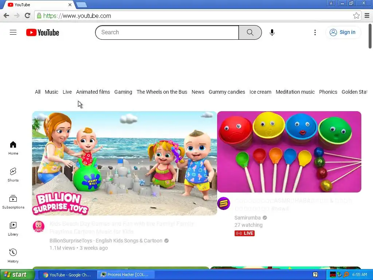Click the BillionSurpriseToys channel avatar
The width and height of the screenshot is (373, 280).
tap(39, 226)
